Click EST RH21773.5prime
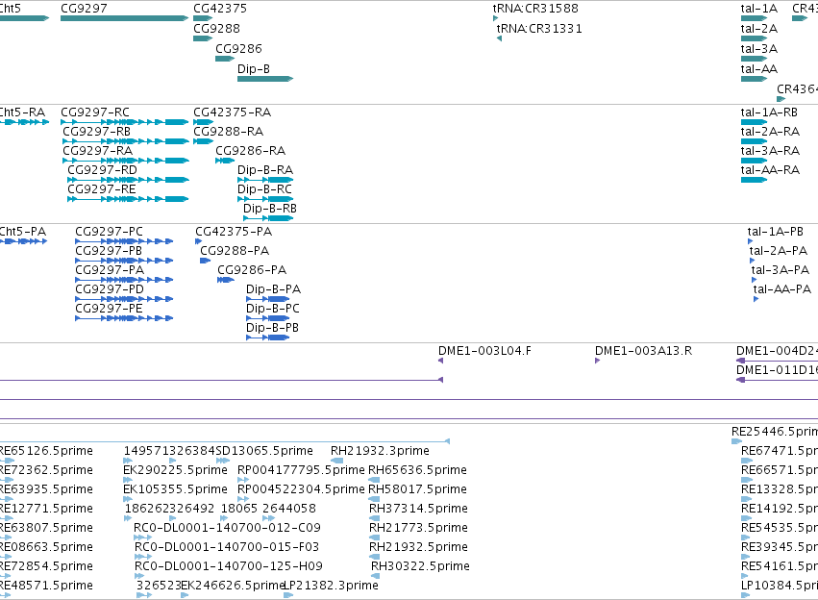The height and width of the screenshot is (600, 818). [x=374, y=537]
